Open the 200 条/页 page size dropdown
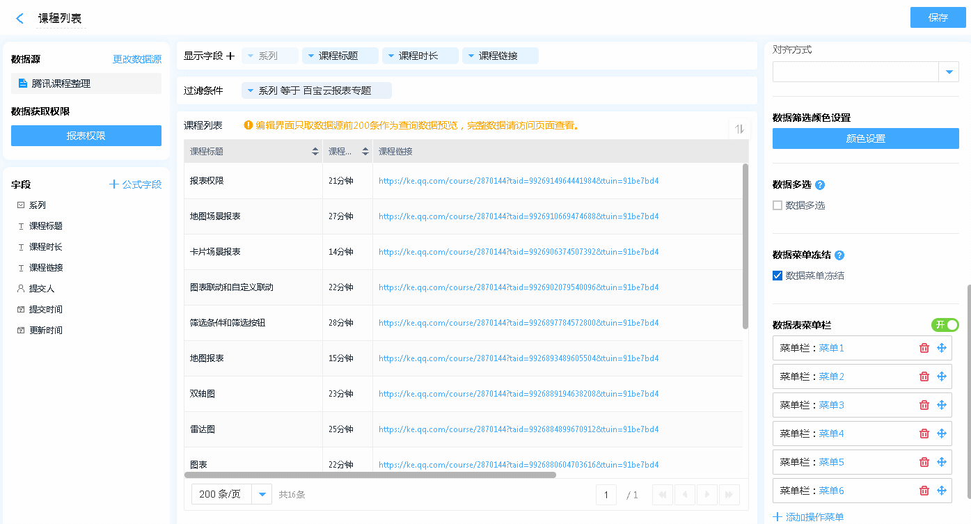The height and width of the screenshot is (524, 971). (262, 494)
